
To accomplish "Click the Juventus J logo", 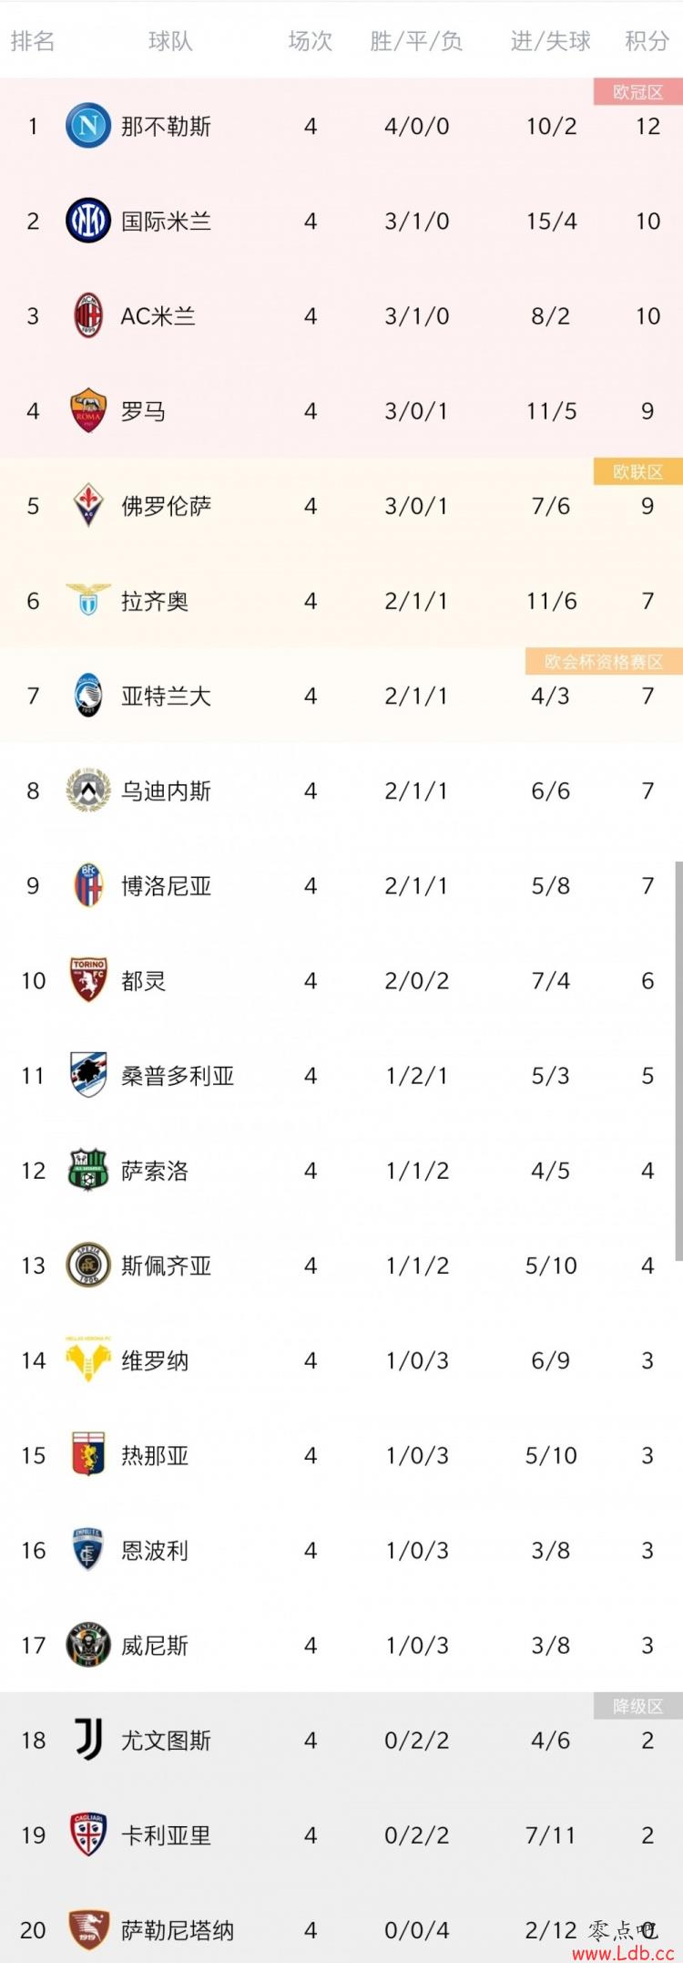I will pos(88,1740).
